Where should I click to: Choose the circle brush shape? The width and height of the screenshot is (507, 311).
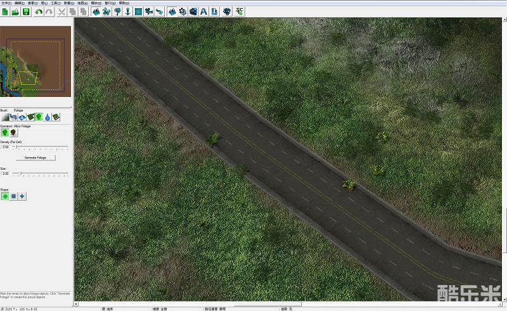pos(6,196)
